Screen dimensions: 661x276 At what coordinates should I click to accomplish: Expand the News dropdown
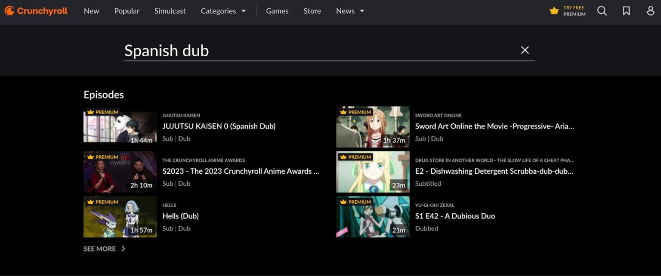pos(350,11)
